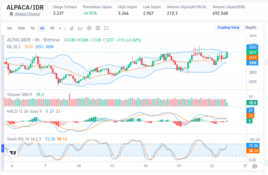This screenshot has width=268, height=175.
Task: Click the blue 3008 lower band label
Action: coord(252,63)
